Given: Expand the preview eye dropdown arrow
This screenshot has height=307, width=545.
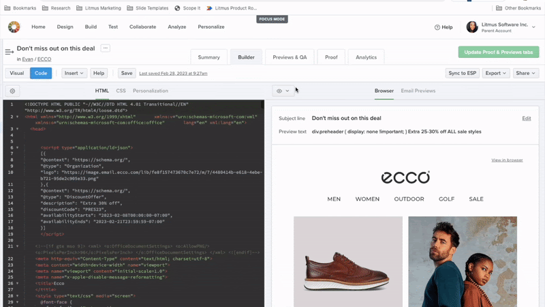Looking at the screenshot, I should pos(287,91).
